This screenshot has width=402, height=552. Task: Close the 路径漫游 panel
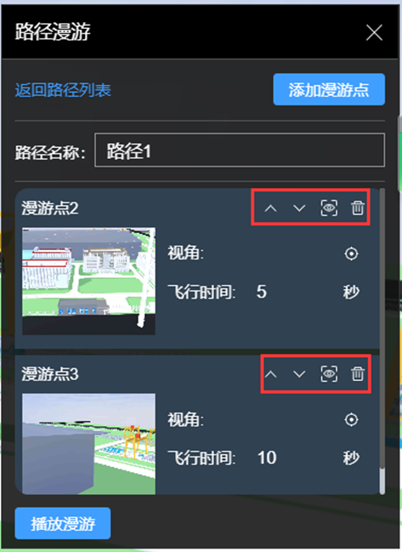tap(374, 32)
